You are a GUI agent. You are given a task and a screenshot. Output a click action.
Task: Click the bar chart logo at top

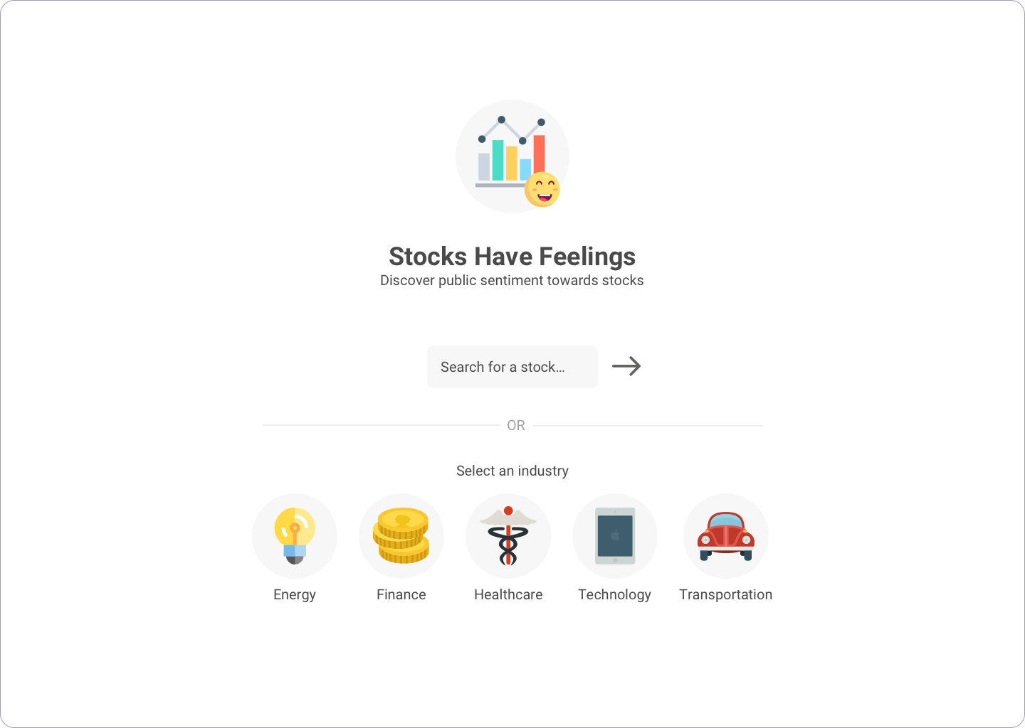tap(512, 156)
